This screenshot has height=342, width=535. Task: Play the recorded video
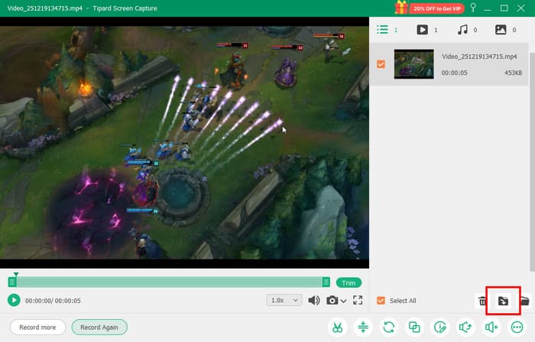(14, 300)
